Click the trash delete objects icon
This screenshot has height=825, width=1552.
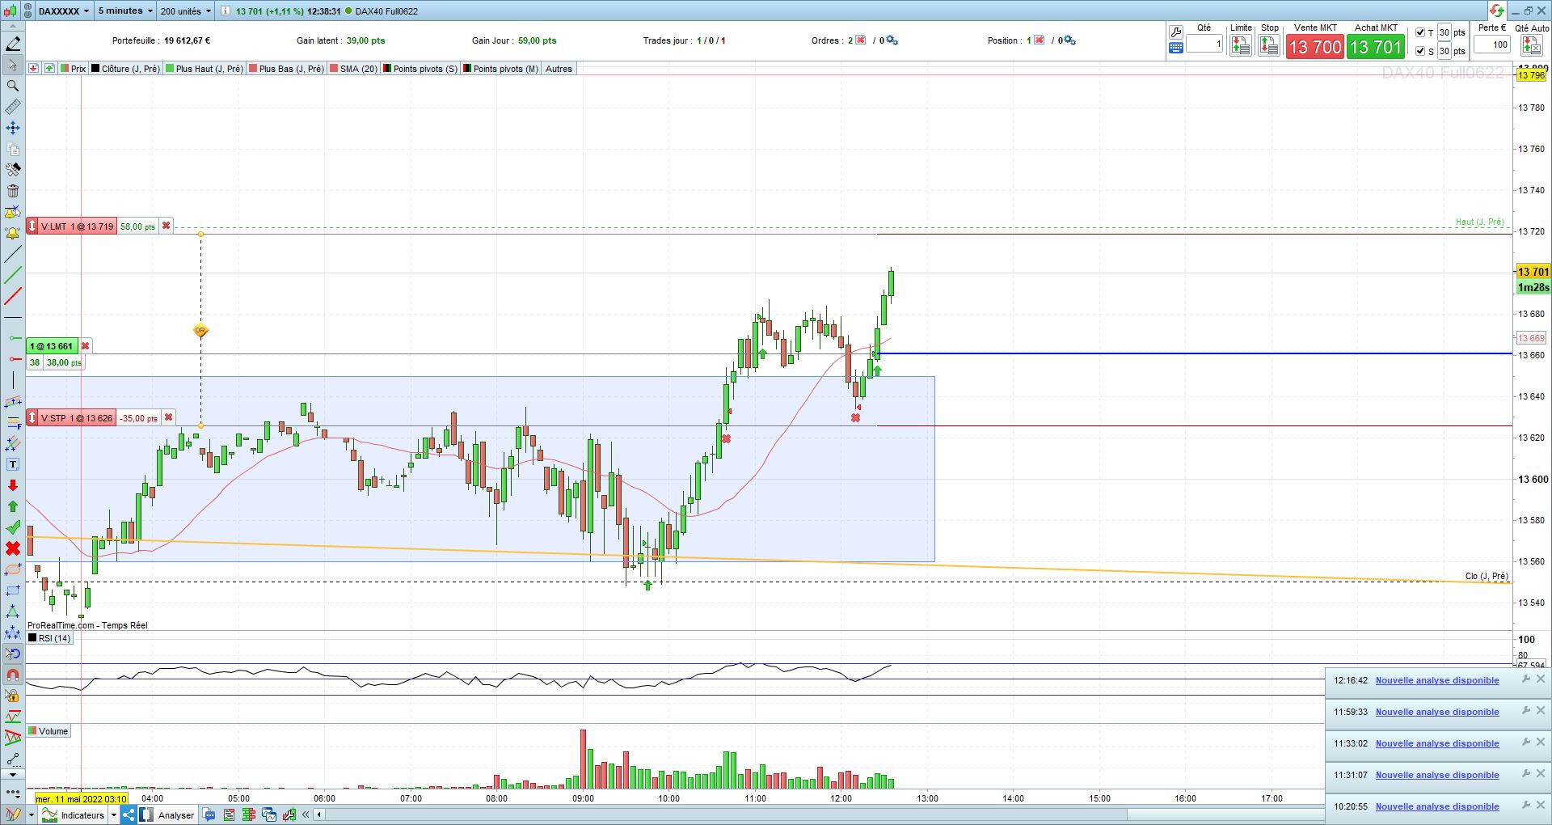coord(13,191)
